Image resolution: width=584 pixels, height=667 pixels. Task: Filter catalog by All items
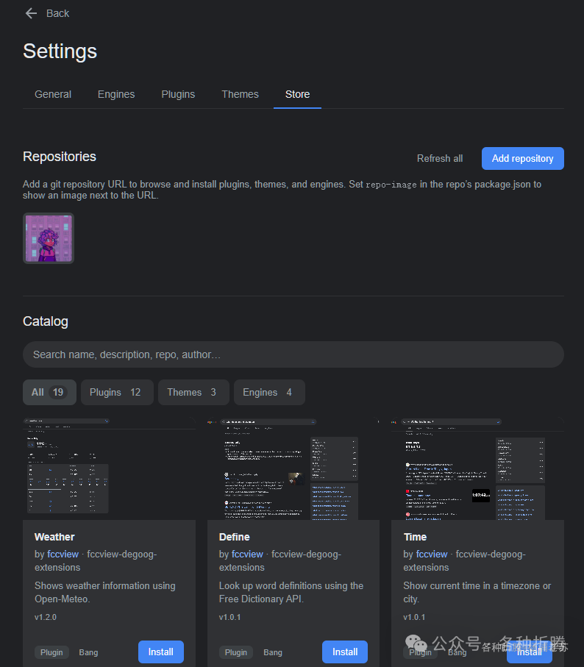coord(49,392)
